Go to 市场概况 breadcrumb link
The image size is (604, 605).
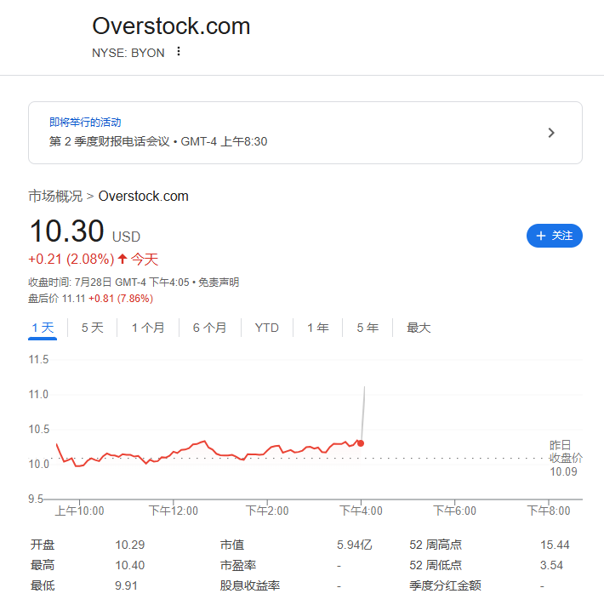click(x=55, y=196)
